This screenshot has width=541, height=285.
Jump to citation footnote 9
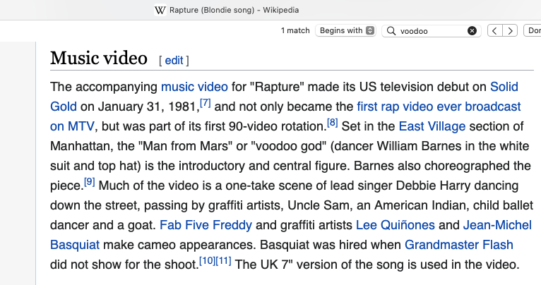(89, 182)
